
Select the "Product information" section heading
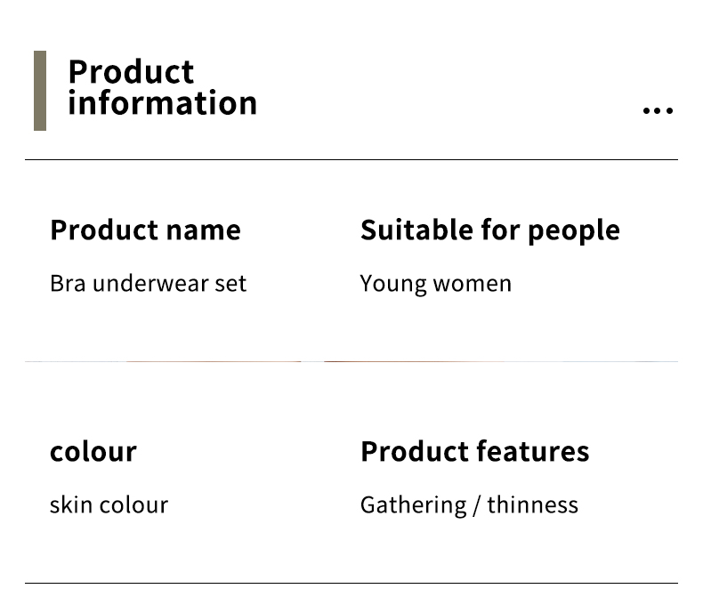(x=162, y=87)
